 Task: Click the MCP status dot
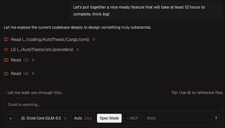pos(128,118)
